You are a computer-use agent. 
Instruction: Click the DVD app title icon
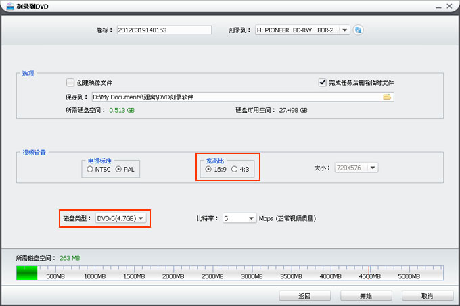(x=10, y=6)
